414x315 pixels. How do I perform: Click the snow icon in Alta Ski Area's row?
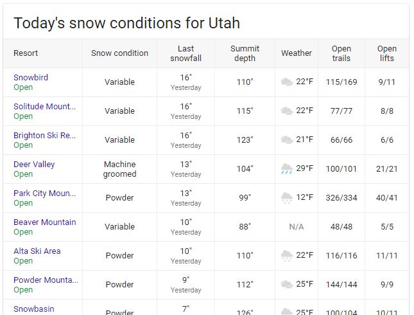pos(287,255)
